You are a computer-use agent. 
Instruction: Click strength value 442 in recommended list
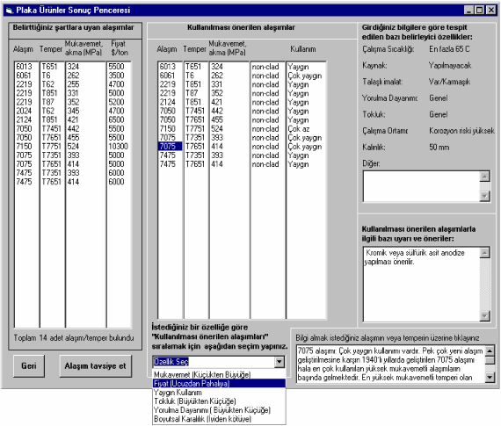pyautogui.click(x=217, y=111)
